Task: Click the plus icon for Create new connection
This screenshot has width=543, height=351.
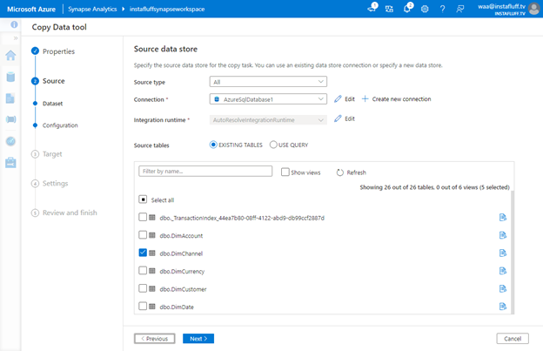Action: 365,99
